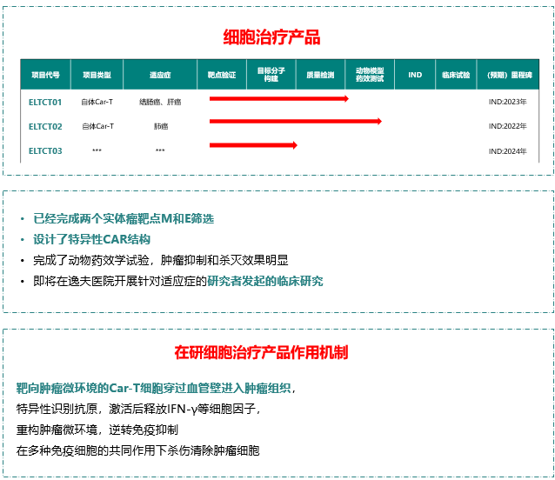Select the 肺癌 indication cell
The width and height of the screenshot is (555, 480).
160,126
